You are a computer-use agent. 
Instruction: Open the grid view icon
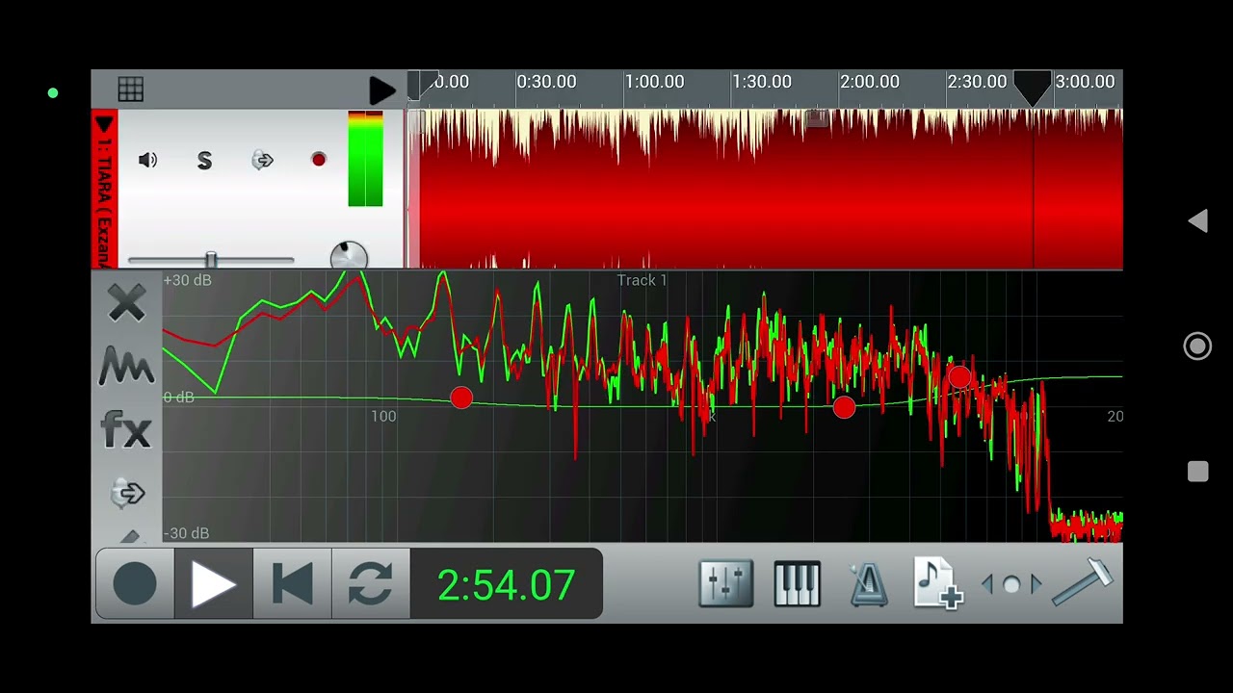click(130, 90)
